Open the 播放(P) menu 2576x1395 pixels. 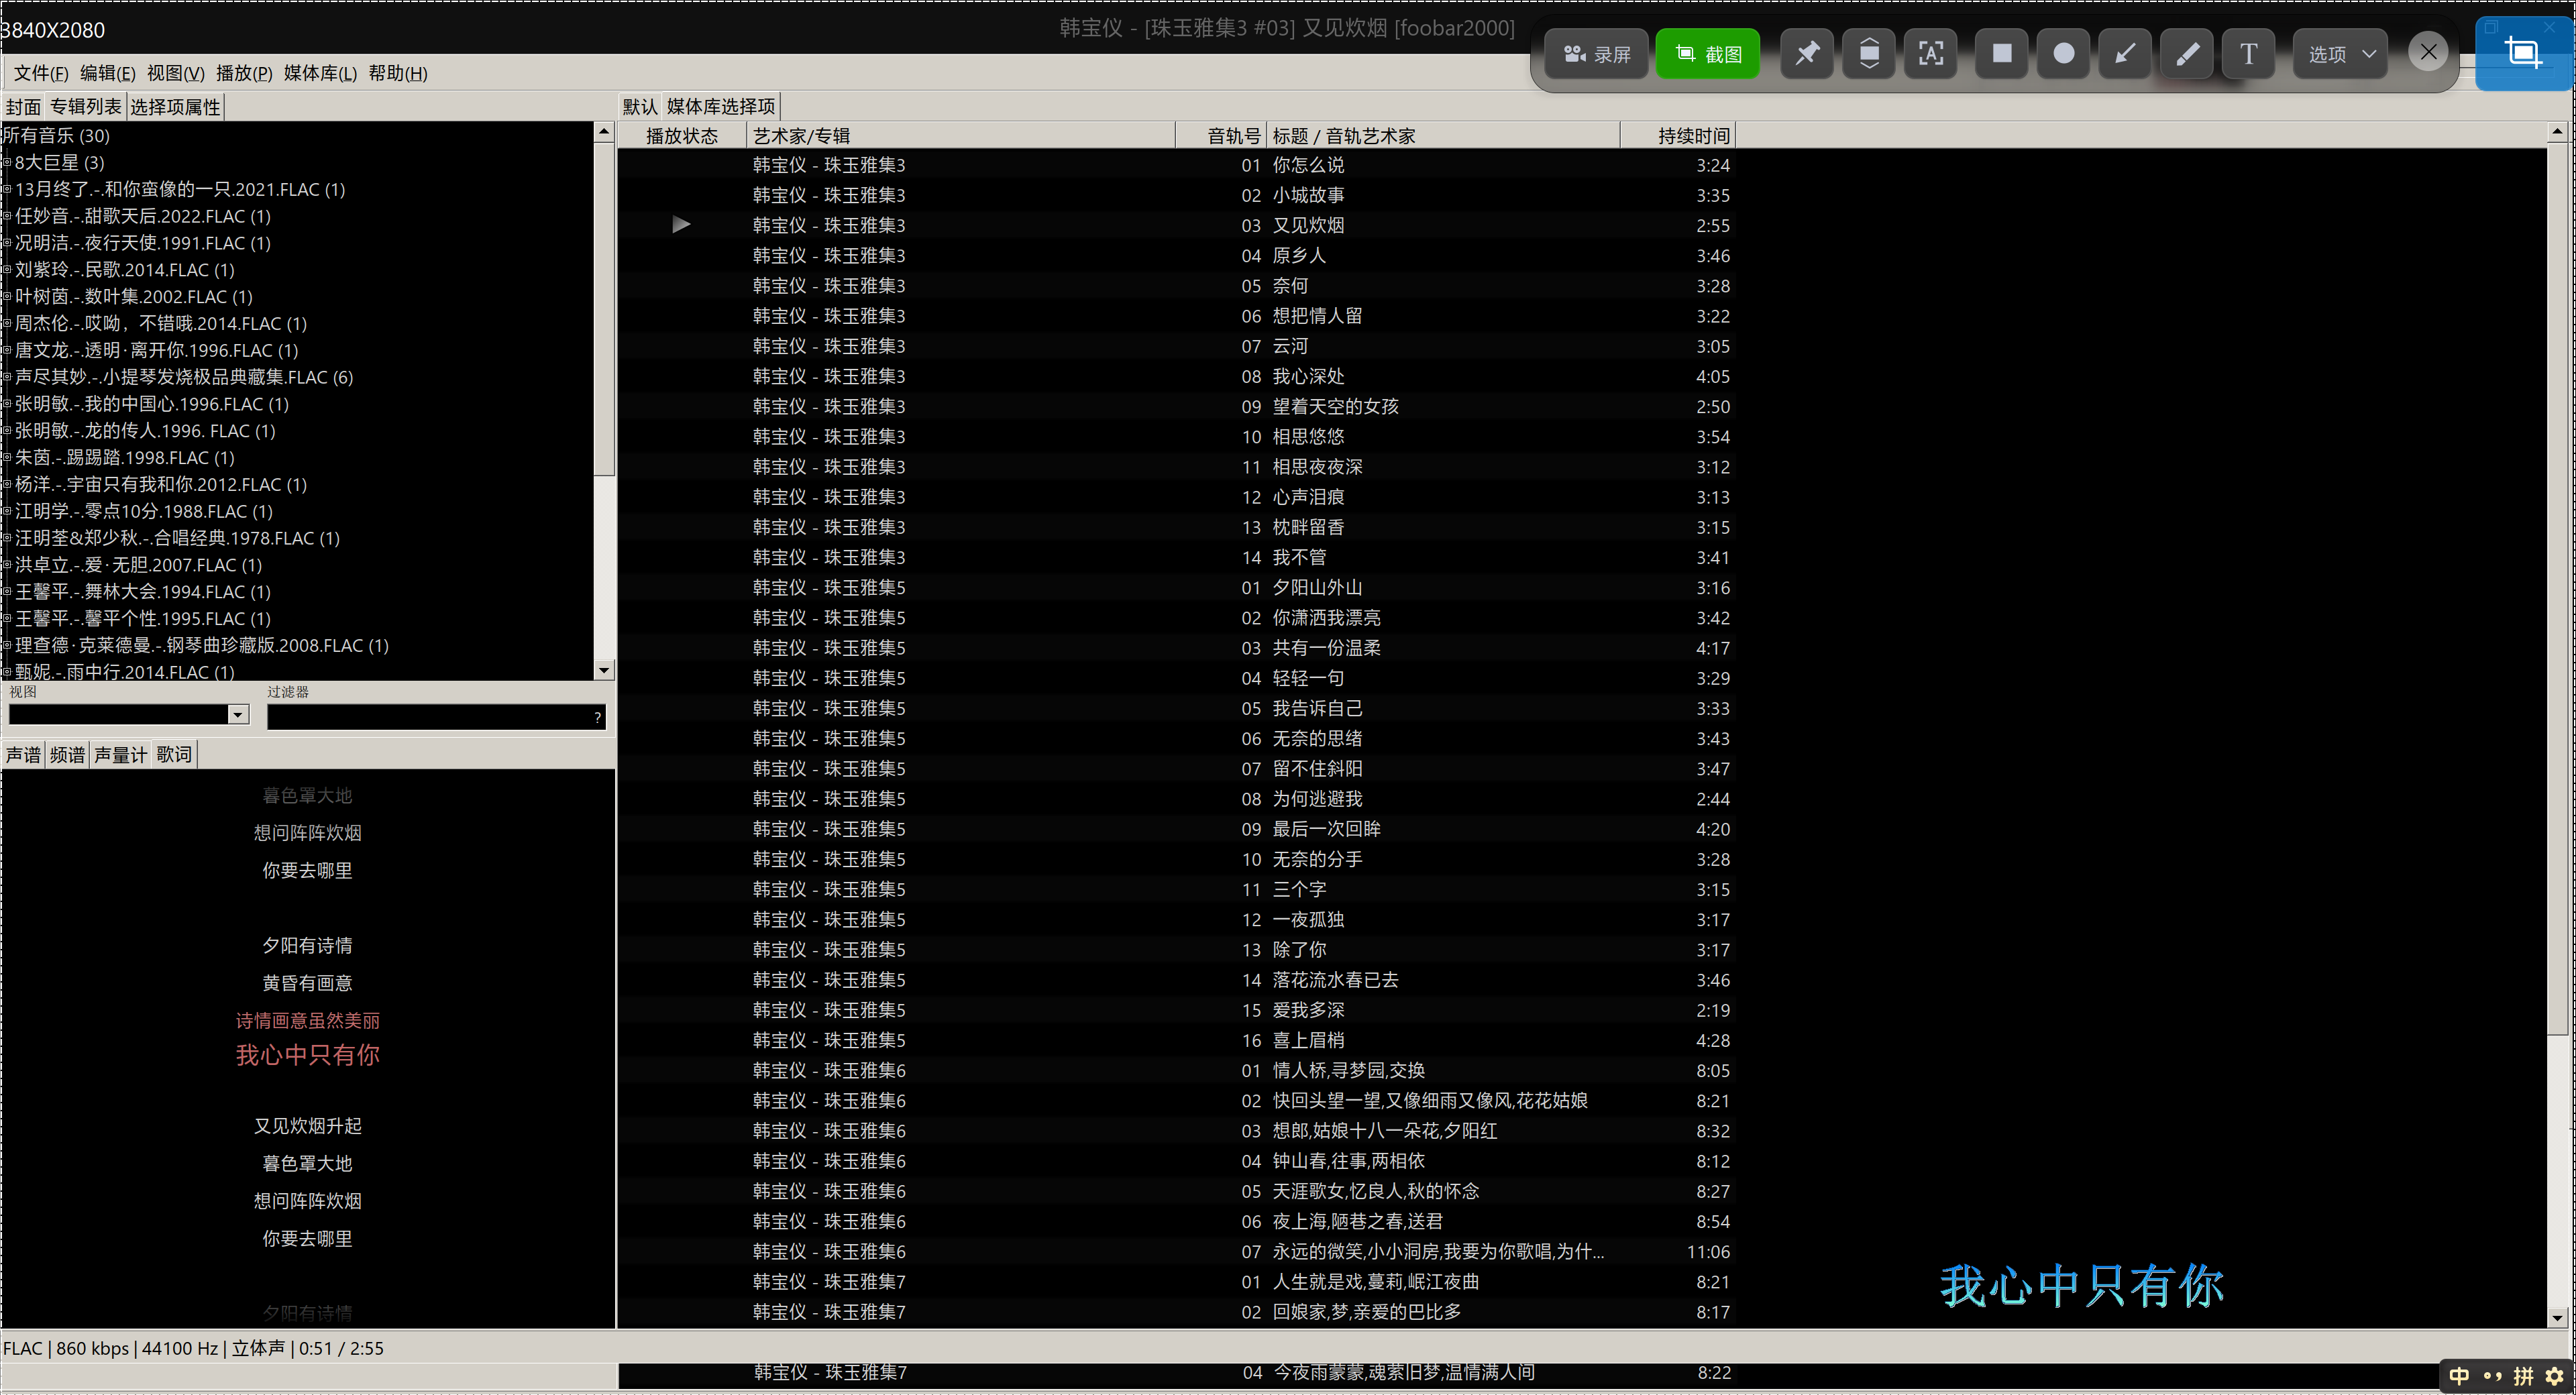click(244, 73)
